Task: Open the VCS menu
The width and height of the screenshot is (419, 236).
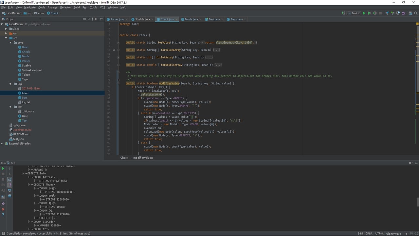Action: pos(102,7)
